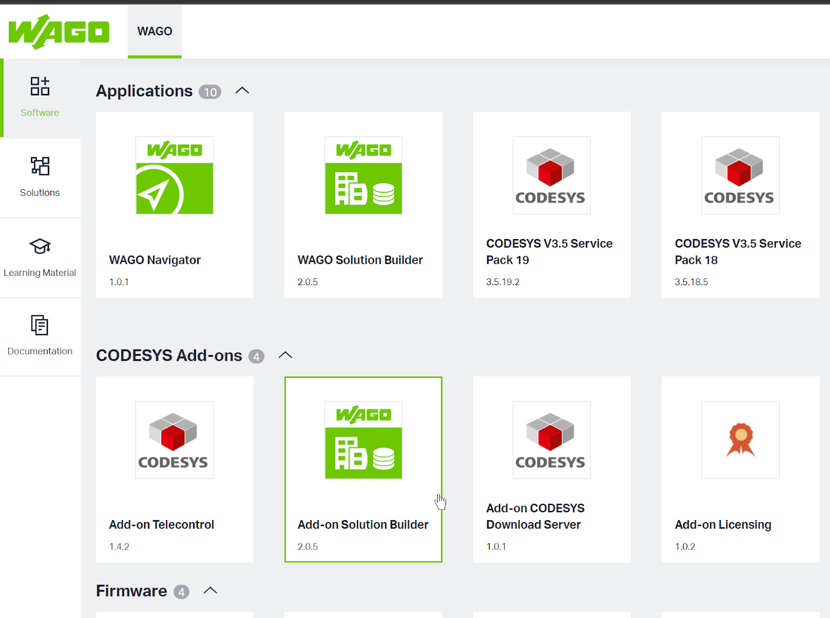Click Add-on CODESYS Download Server icon
Viewport: 830px width, 618px height.
click(551, 440)
